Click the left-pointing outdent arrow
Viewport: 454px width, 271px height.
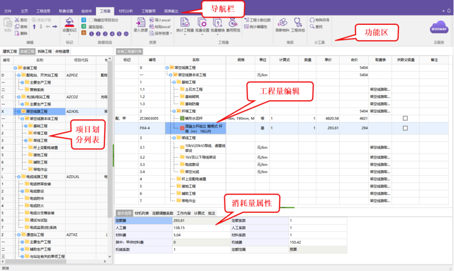48,26
